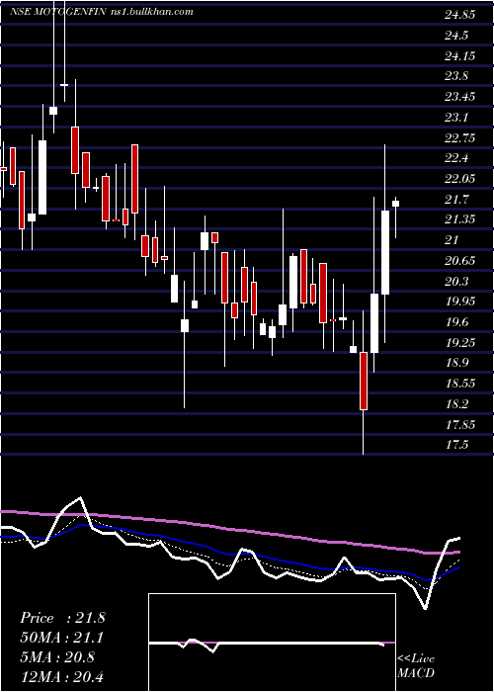Click the 24.5 price axis label
The height and width of the screenshot is (692, 494).
pyautogui.click(x=456, y=36)
